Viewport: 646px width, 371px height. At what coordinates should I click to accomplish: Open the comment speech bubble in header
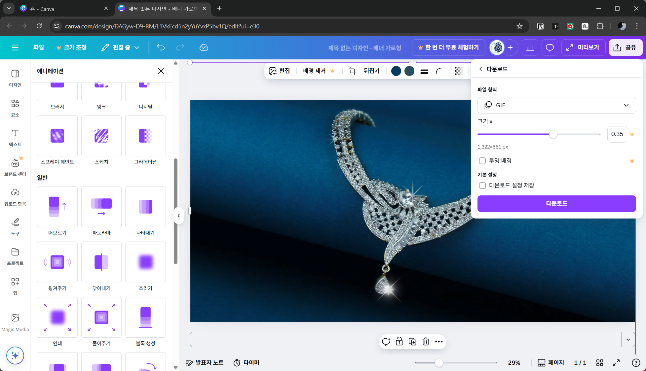550,48
